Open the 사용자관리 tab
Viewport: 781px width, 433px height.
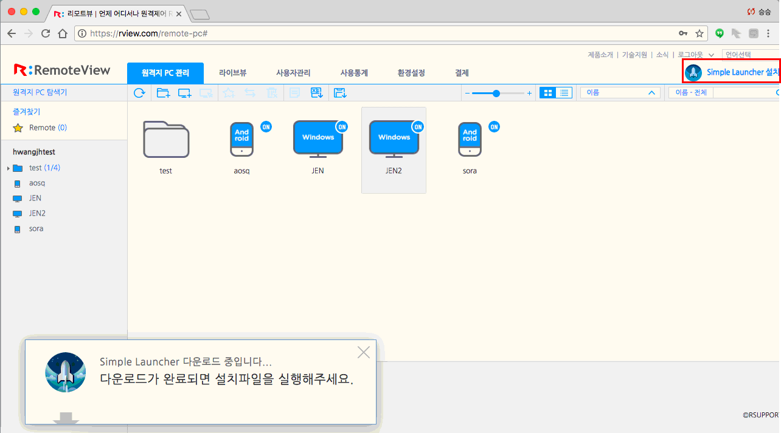(293, 73)
